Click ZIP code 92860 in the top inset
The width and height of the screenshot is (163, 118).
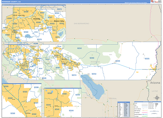point(15,24)
